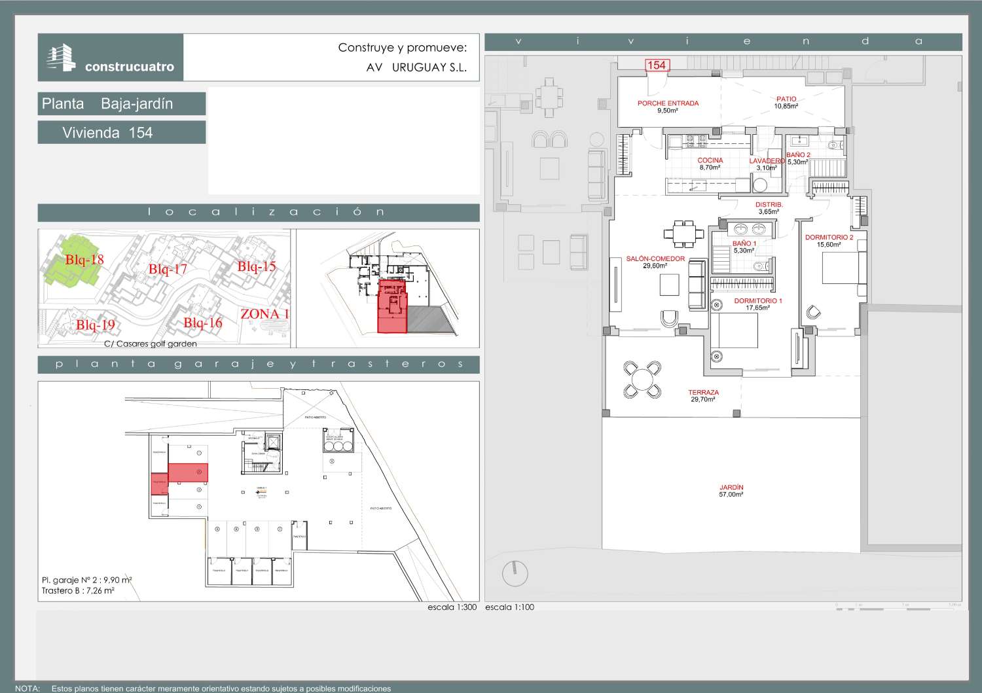Click the Construye y promueve text

click(403, 48)
